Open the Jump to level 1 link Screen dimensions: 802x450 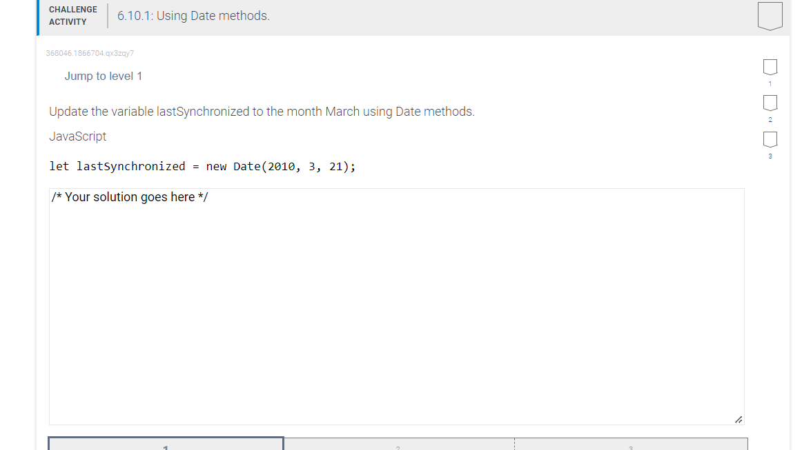[104, 76]
